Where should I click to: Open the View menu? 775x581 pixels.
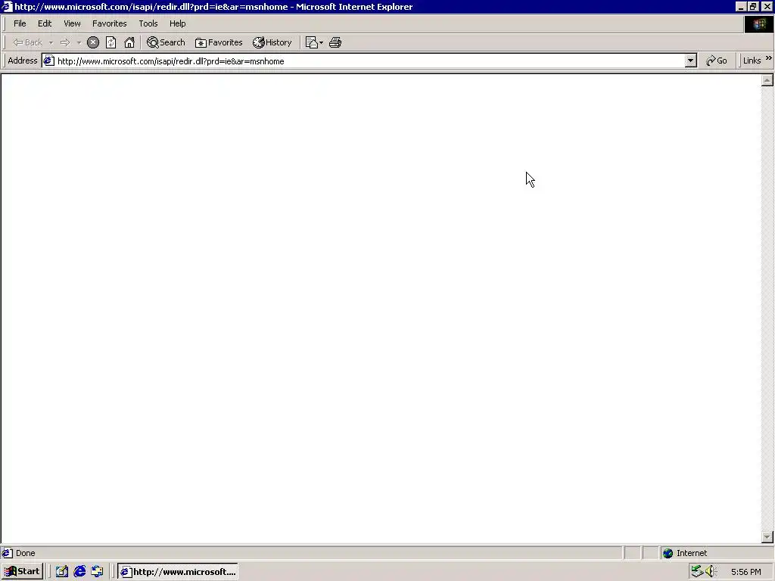tap(72, 23)
